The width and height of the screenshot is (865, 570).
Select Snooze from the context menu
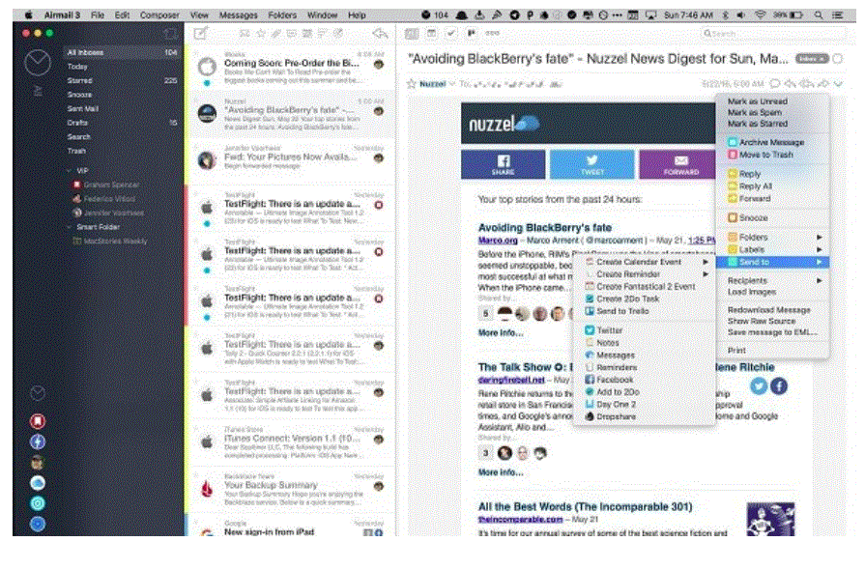[772, 217]
